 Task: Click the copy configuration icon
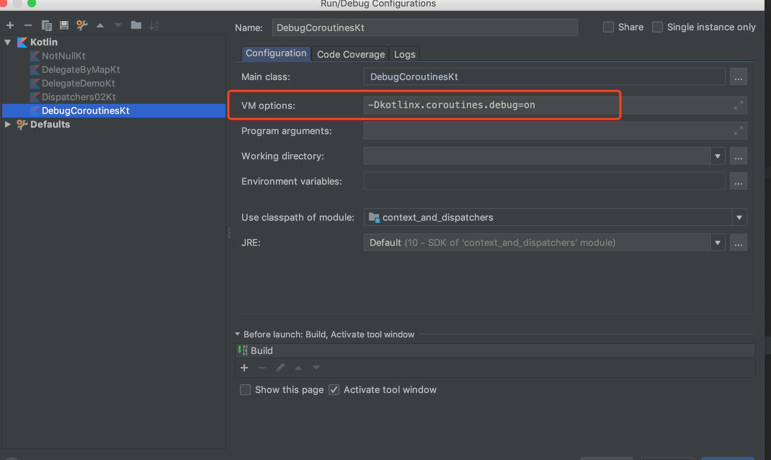[x=46, y=26]
